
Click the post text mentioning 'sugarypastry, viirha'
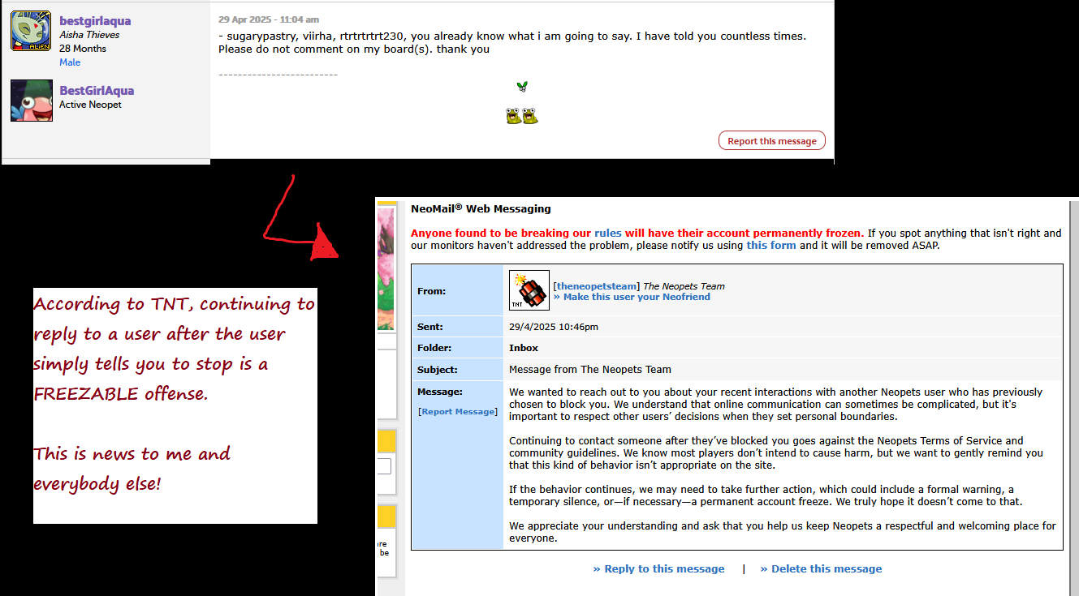[512, 43]
